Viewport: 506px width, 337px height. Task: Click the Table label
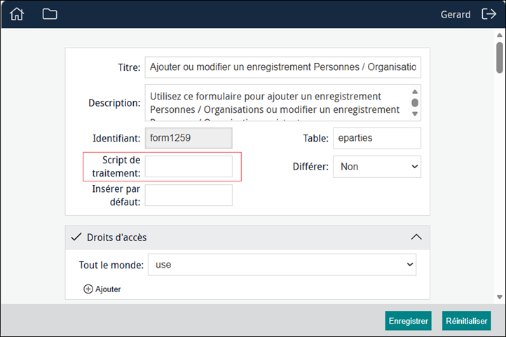315,138
